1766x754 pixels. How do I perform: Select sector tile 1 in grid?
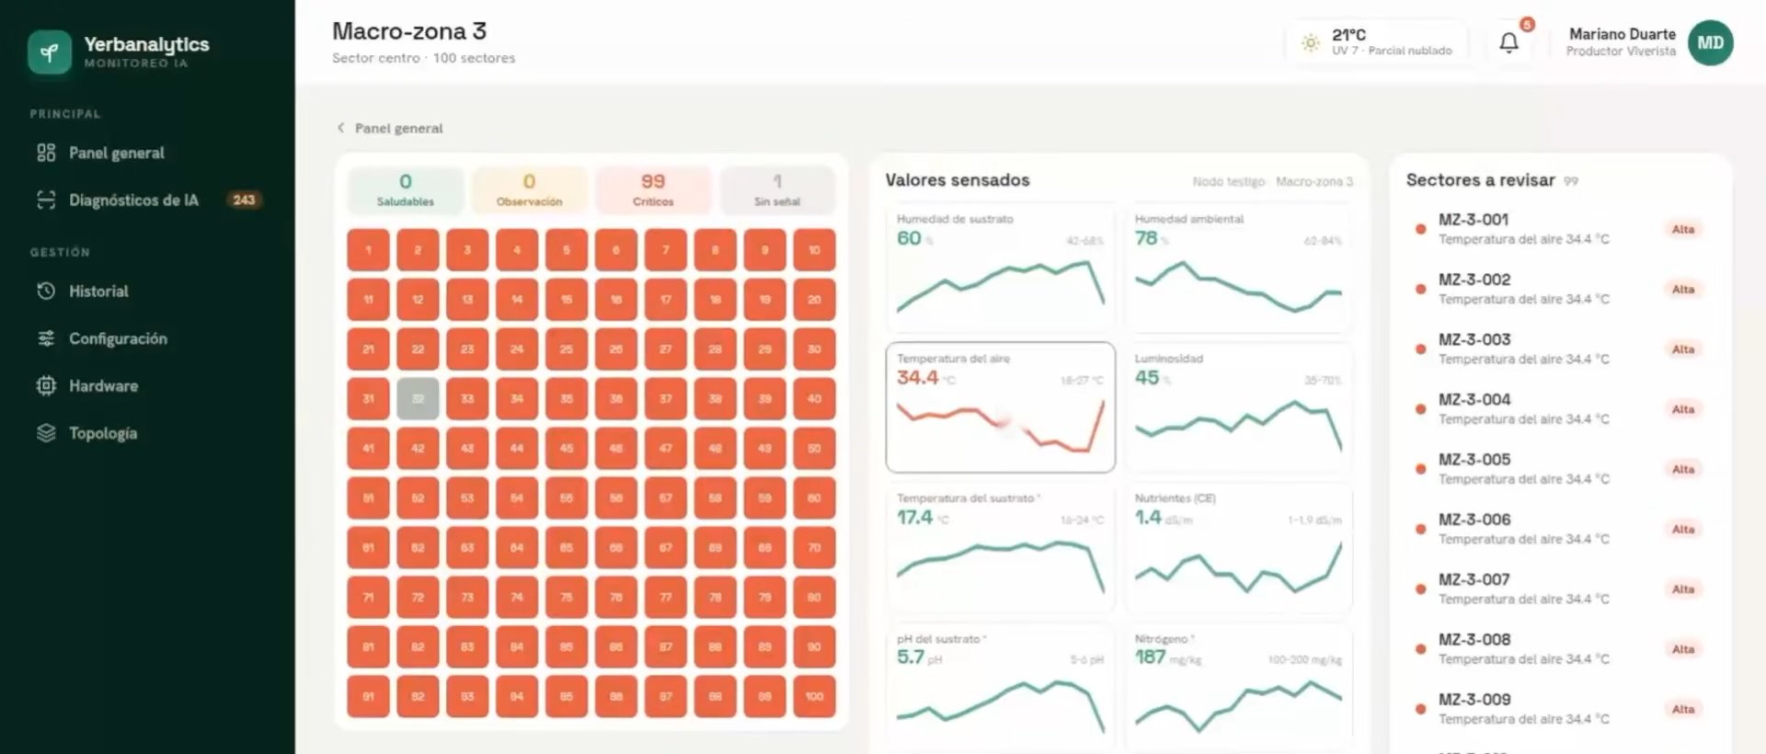(x=368, y=250)
